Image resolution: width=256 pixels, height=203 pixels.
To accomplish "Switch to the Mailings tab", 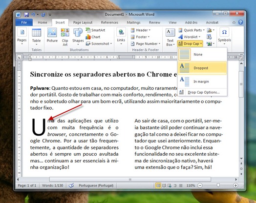I will (133, 22).
